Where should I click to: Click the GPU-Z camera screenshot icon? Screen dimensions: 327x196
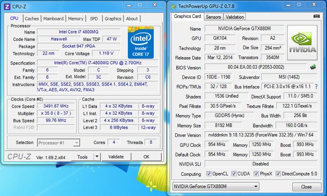[x=316, y=16]
